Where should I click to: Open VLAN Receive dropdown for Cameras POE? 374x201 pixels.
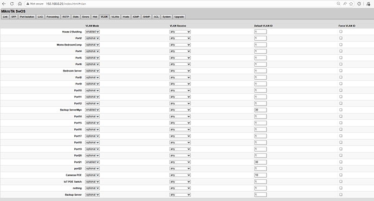[180, 175]
